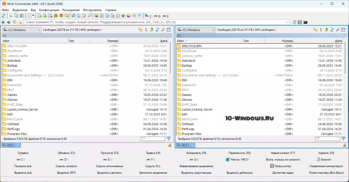The image size is (349, 182).
Task: Expand the command line history dropdown arrow
Action: 287,22
